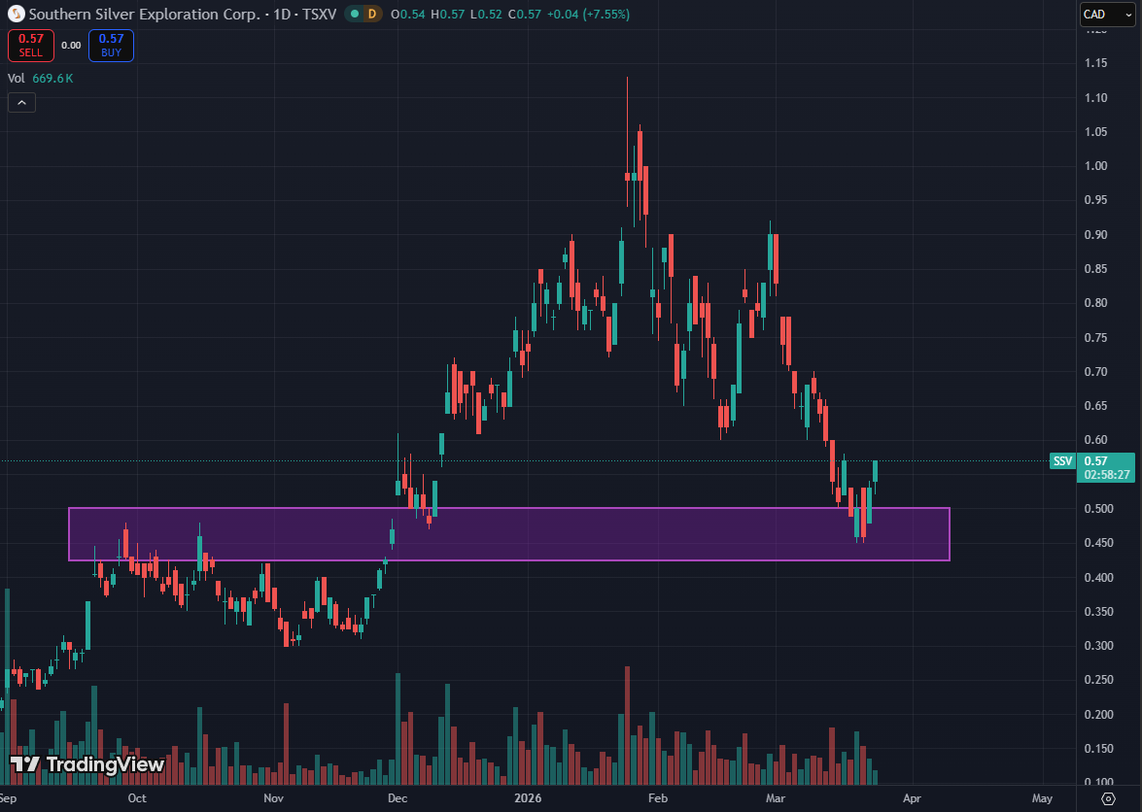
Task: Click the TradingView logo
Action: 87,764
